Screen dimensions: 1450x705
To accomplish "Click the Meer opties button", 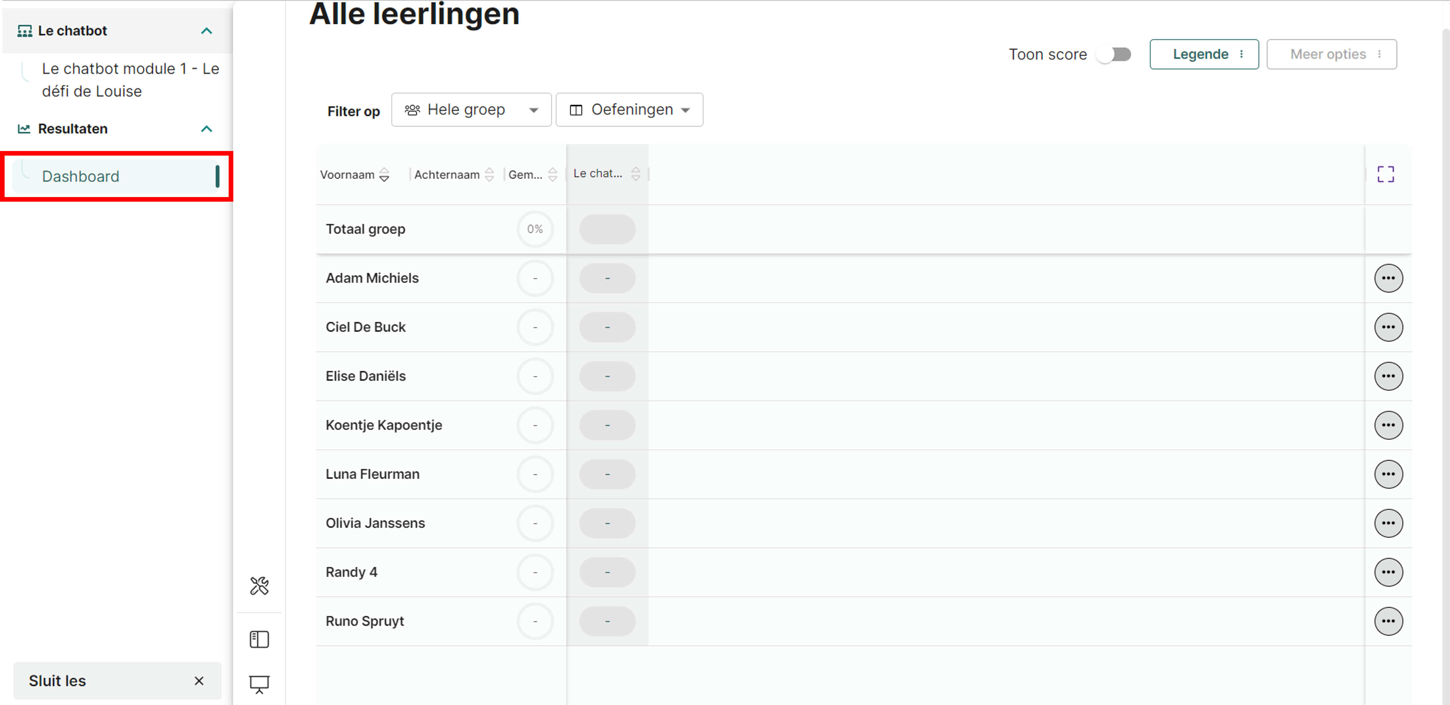I will click(x=1331, y=54).
